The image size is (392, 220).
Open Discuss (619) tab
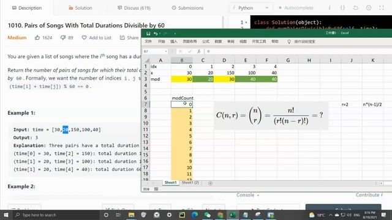[x=134, y=8]
